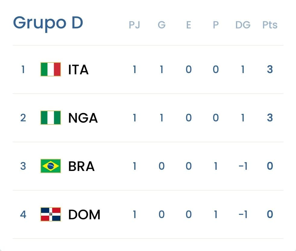Click the Italy flag icon
Screen dimensions: 296x251
tap(51, 69)
